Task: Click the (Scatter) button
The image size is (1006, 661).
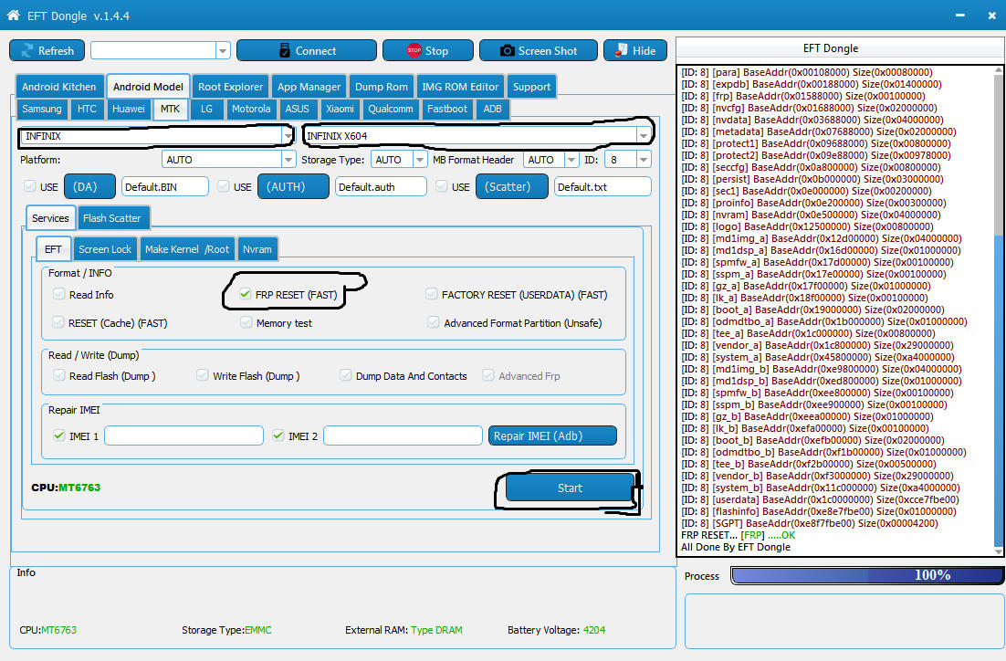Action: point(512,187)
